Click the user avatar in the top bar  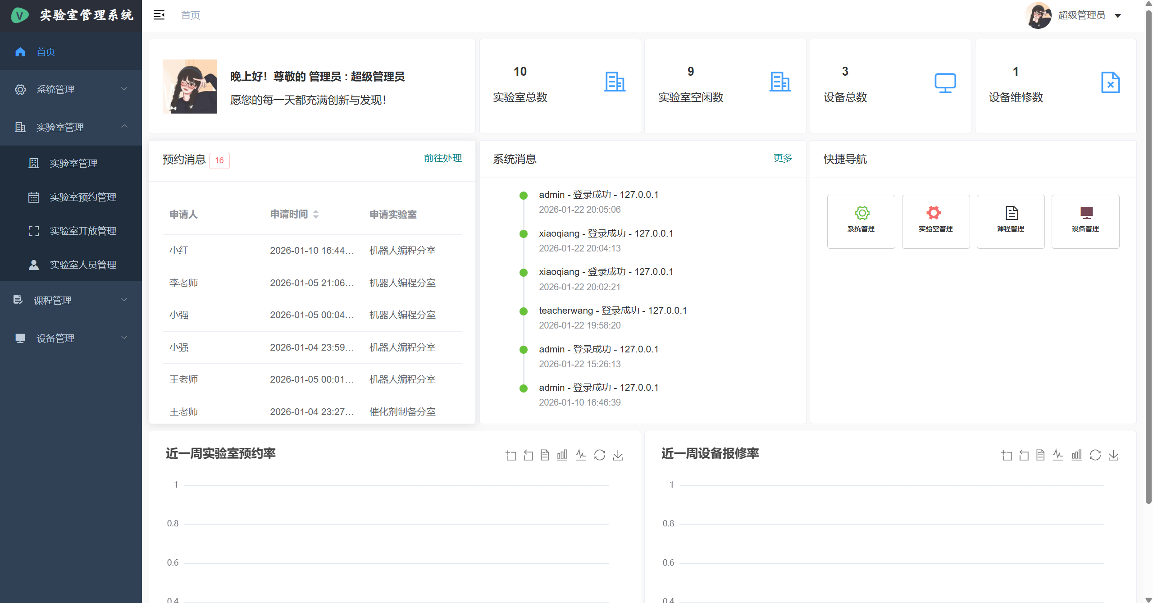(1038, 15)
